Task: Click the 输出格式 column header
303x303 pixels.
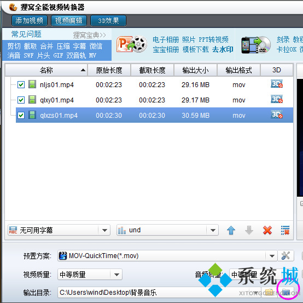Action: click(x=239, y=70)
